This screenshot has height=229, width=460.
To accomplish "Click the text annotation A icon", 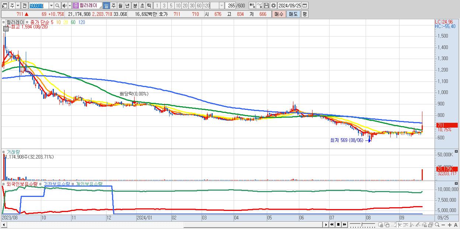I will pyautogui.click(x=456, y=225).
